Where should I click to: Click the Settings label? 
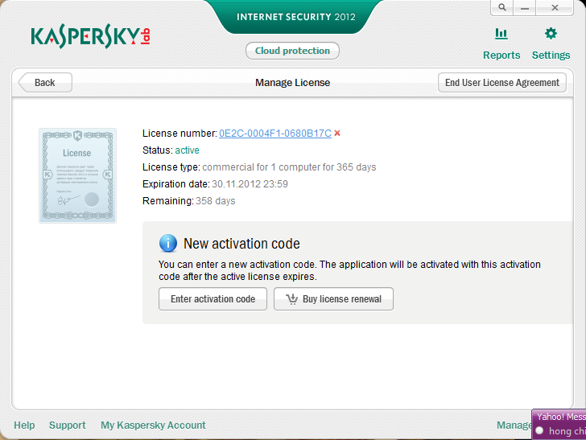[551, 56]
